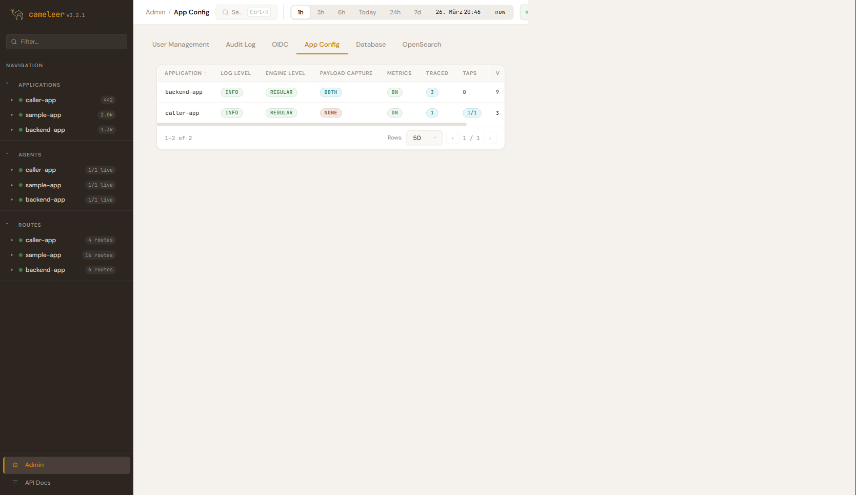Click the magnifier icon in top search box
Screen dimensions: 856x495
[x=225, y=12]
